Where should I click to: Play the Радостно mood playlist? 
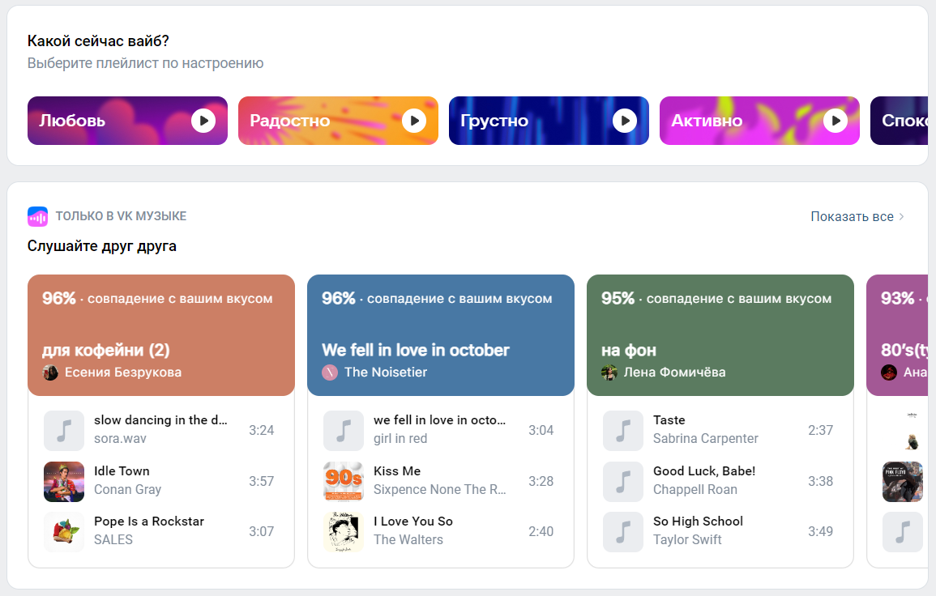pyautogui.click(x=414, y=121)
